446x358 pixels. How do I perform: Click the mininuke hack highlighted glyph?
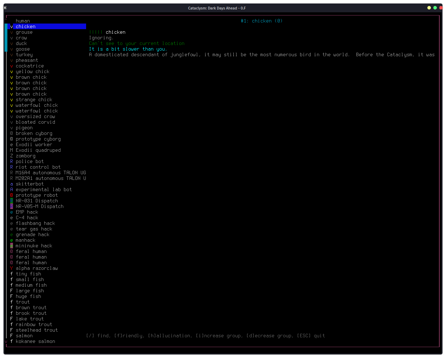(11, 246)
